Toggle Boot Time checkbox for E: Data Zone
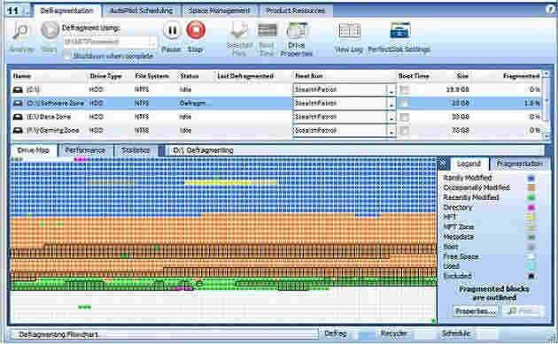 point(404,117)
